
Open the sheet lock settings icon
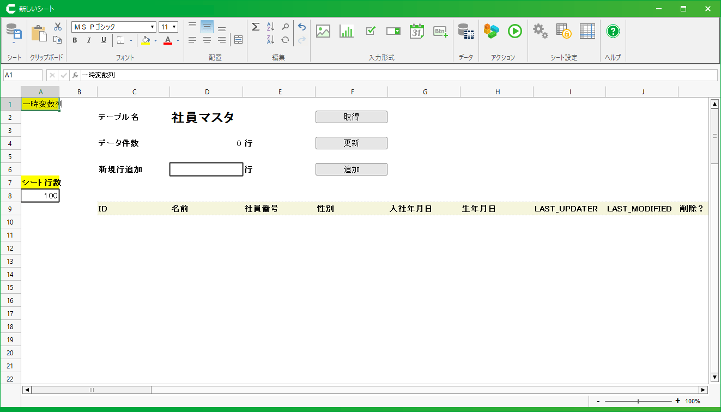(564, 31)
